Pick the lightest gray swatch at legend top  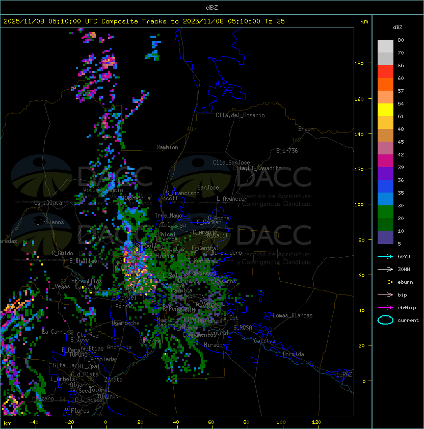coord(385,46)
